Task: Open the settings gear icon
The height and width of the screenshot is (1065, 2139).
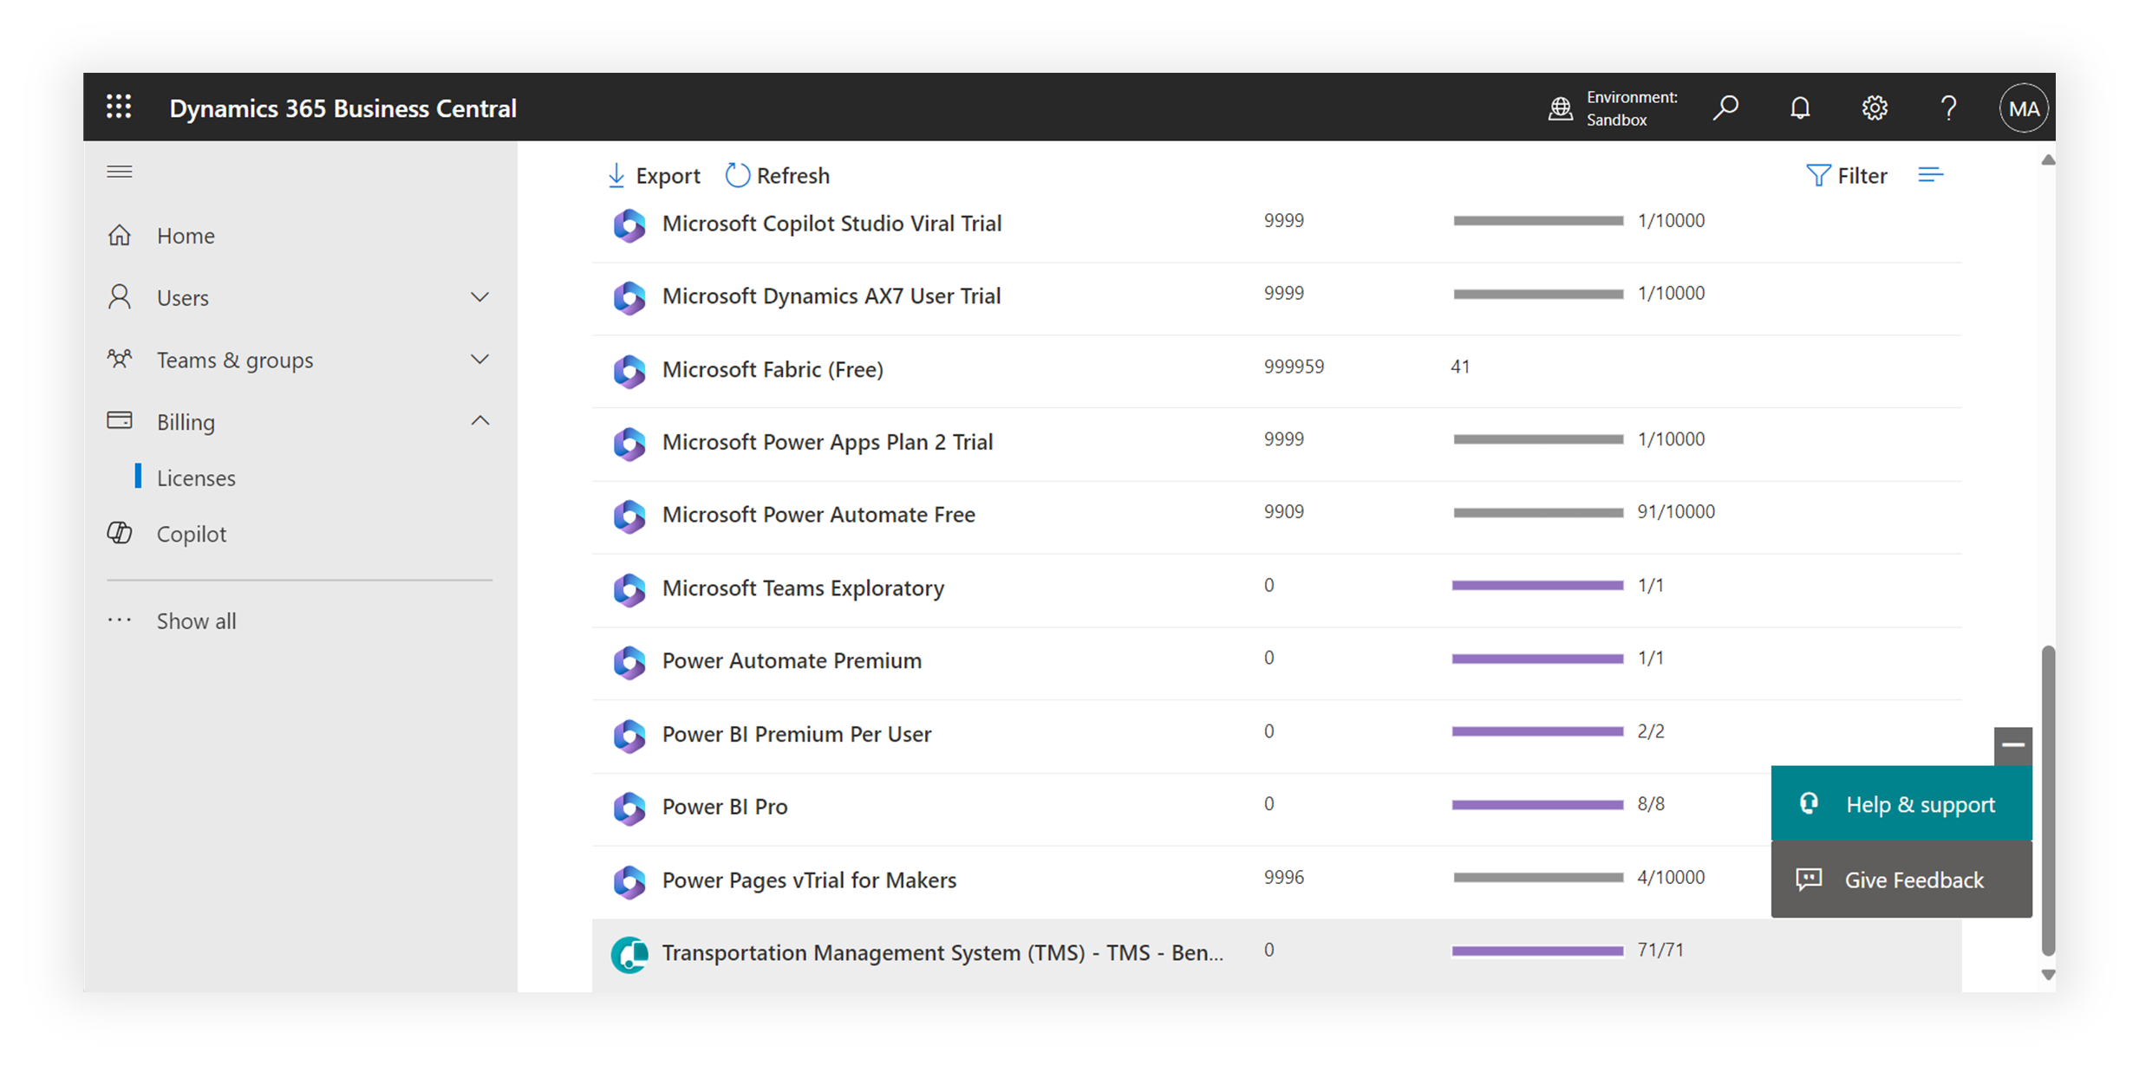Action: pyautogui.click(x=1875, y=107)
